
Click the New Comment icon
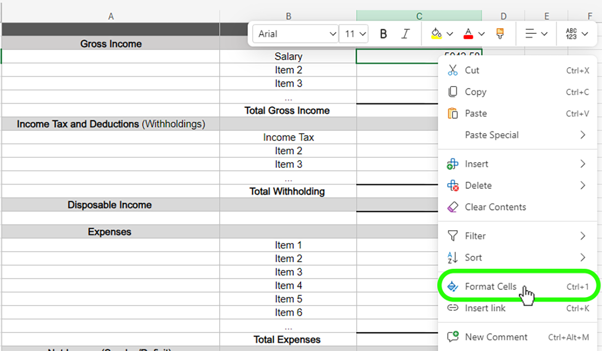(453, 337)
